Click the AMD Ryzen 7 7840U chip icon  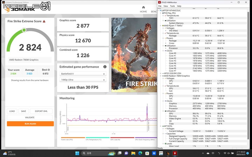[163, 25]
